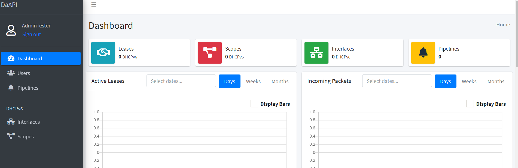Click the AdminTester user avatar icon
The image size is (518, 168).
(11, 30)
